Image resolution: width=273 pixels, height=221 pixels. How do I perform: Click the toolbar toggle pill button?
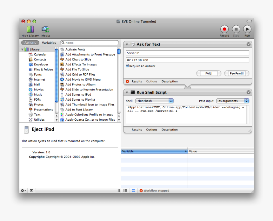tap(249, 21)
